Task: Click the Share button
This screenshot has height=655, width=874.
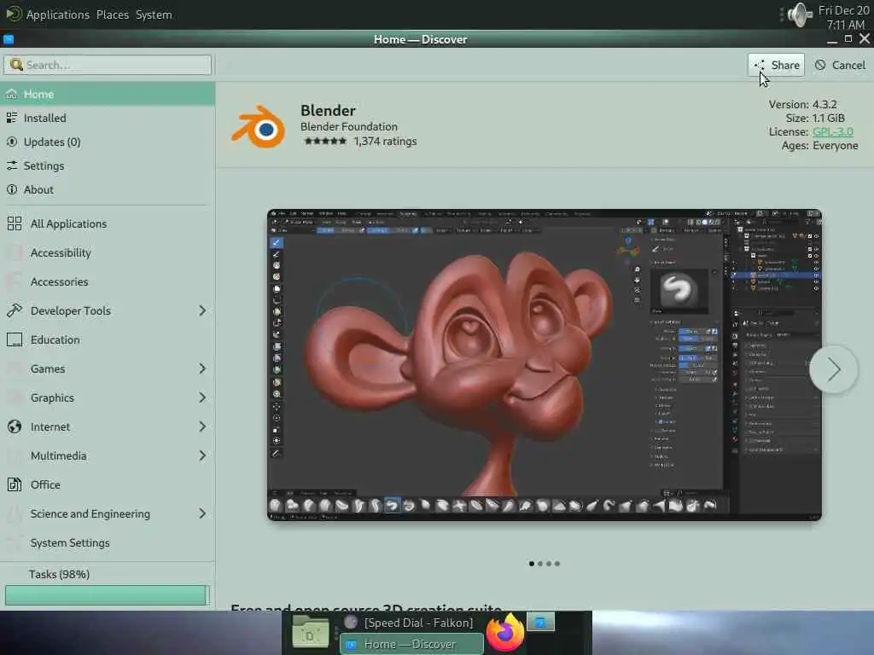Action: coord(776,65)
